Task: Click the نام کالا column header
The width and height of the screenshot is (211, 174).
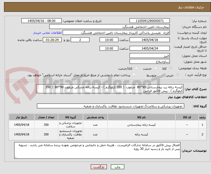Action: [141, 117]
